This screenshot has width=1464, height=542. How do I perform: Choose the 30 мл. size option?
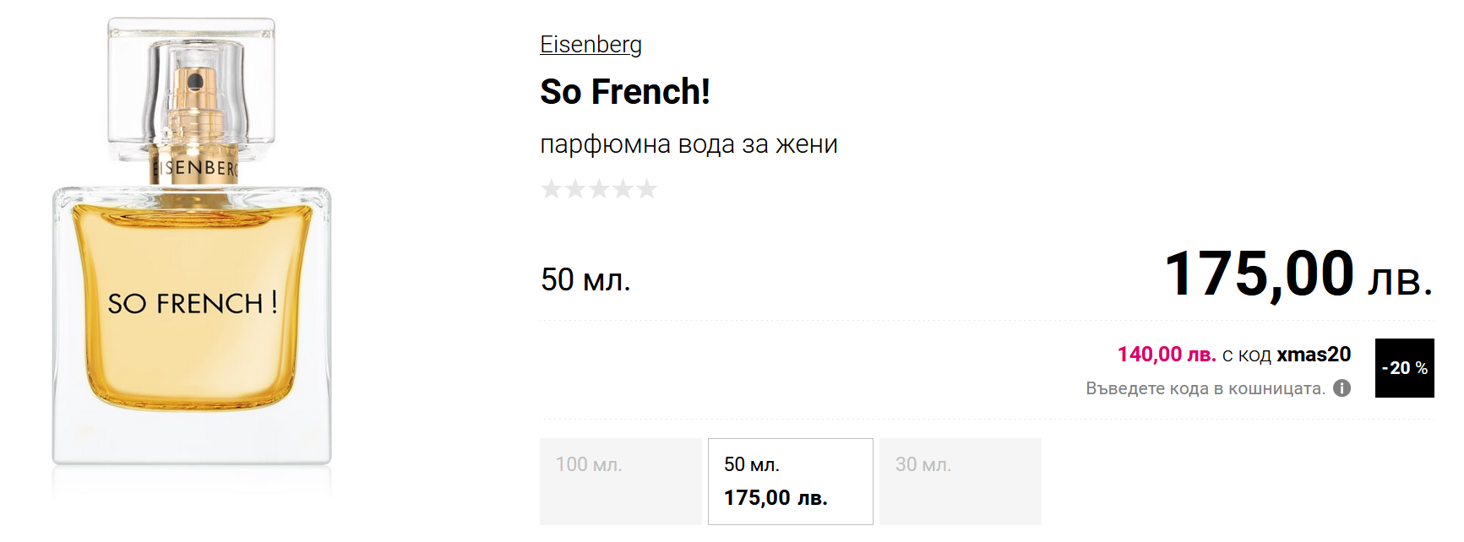coord(960,480)
